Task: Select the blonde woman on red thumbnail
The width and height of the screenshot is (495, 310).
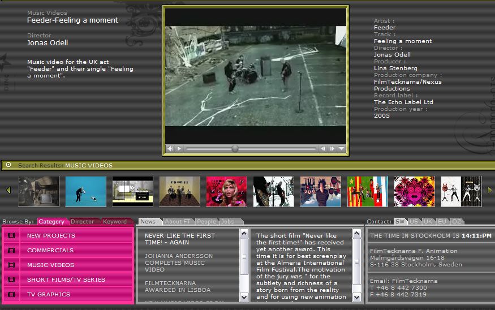Action: 227,191
